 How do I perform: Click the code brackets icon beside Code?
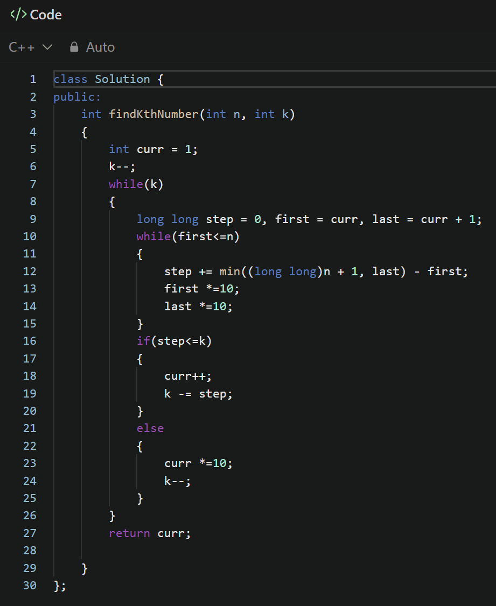(x=18, y=15)
